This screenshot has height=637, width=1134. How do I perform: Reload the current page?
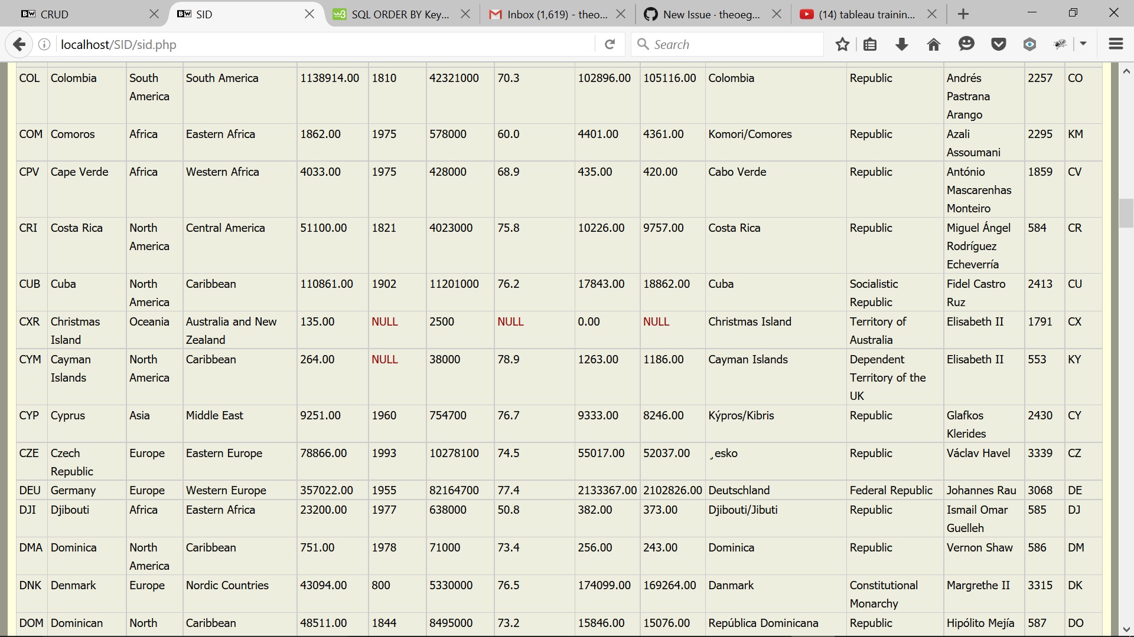[610, 44]
